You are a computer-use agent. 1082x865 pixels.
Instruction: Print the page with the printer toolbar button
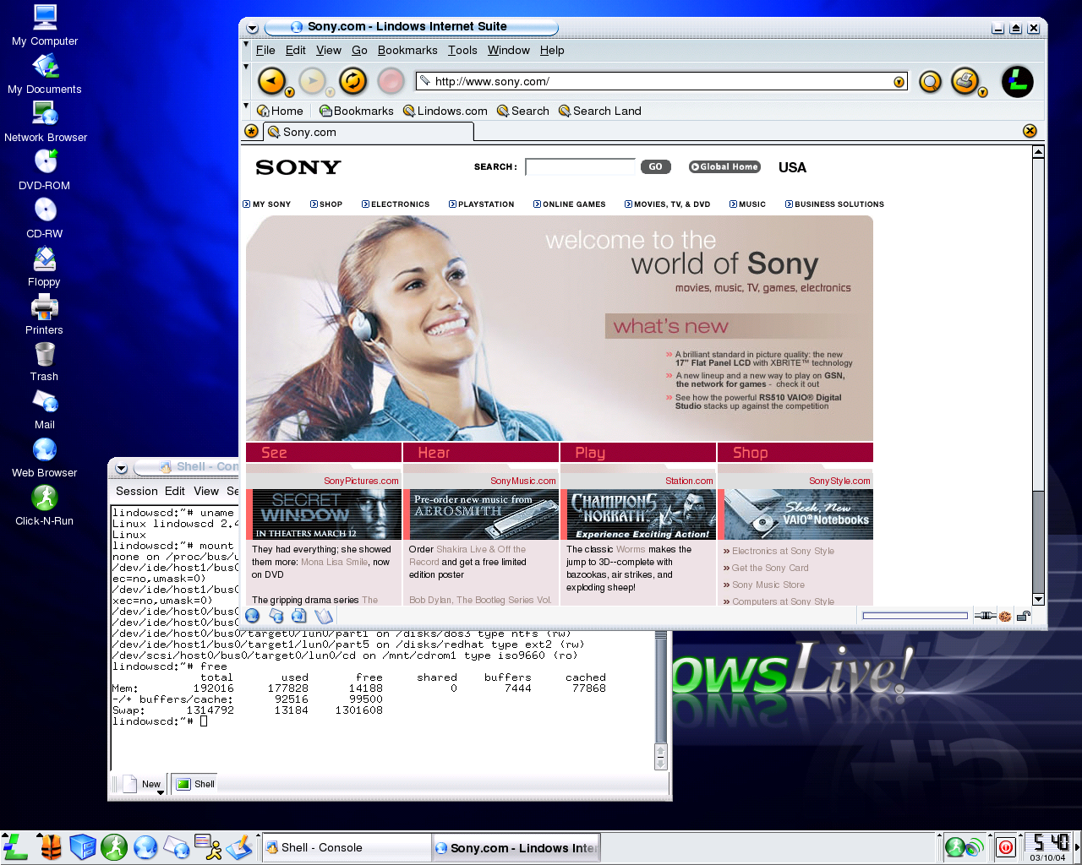click(964, 81)
